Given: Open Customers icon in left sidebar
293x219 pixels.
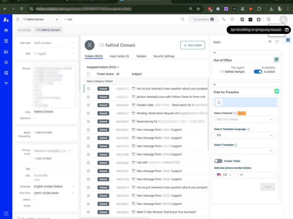Looking at the screenshot, I should [x=6, y=52].
